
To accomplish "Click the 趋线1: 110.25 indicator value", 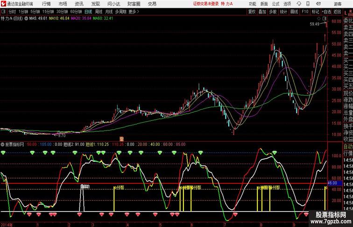I will pos(97,144).
